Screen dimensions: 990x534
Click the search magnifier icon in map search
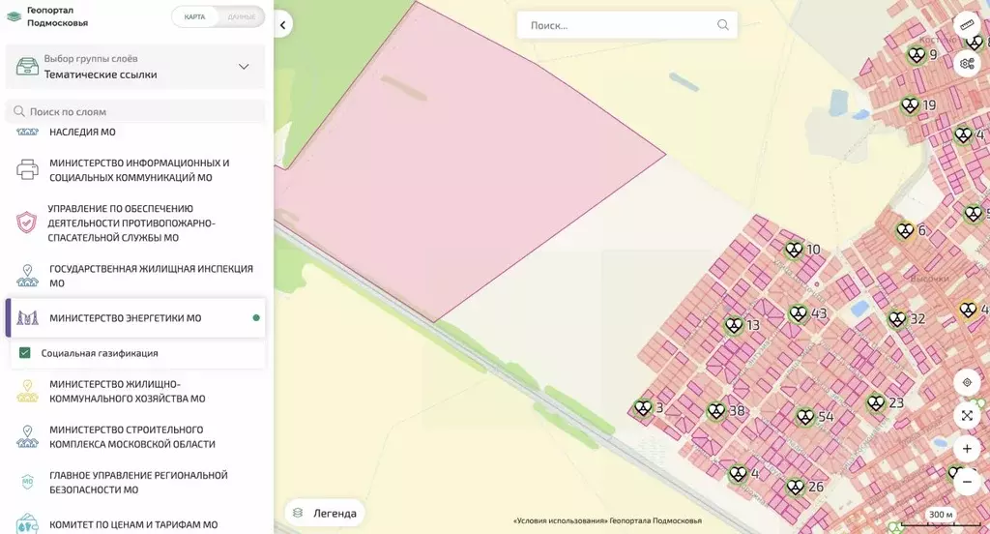coord(723,25)
